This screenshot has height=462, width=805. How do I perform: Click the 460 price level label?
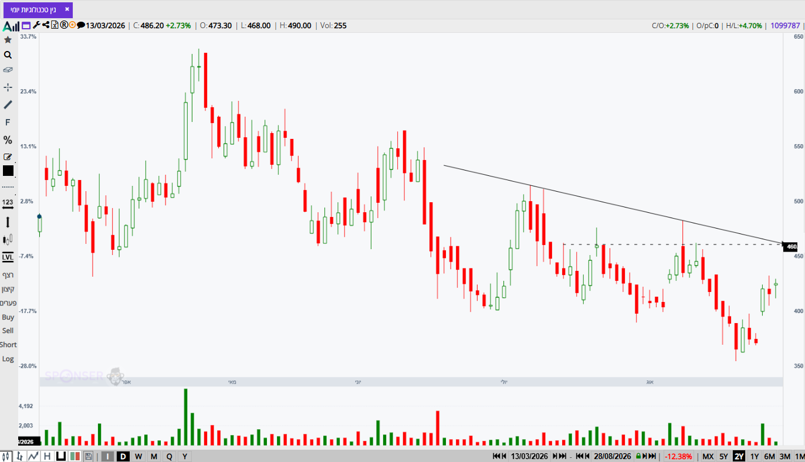[x=792, y=247]
